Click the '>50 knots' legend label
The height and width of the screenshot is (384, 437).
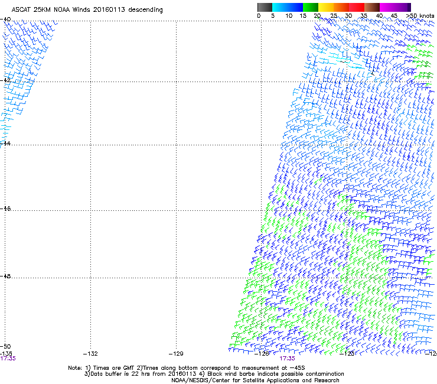click(x=420, y=16)
